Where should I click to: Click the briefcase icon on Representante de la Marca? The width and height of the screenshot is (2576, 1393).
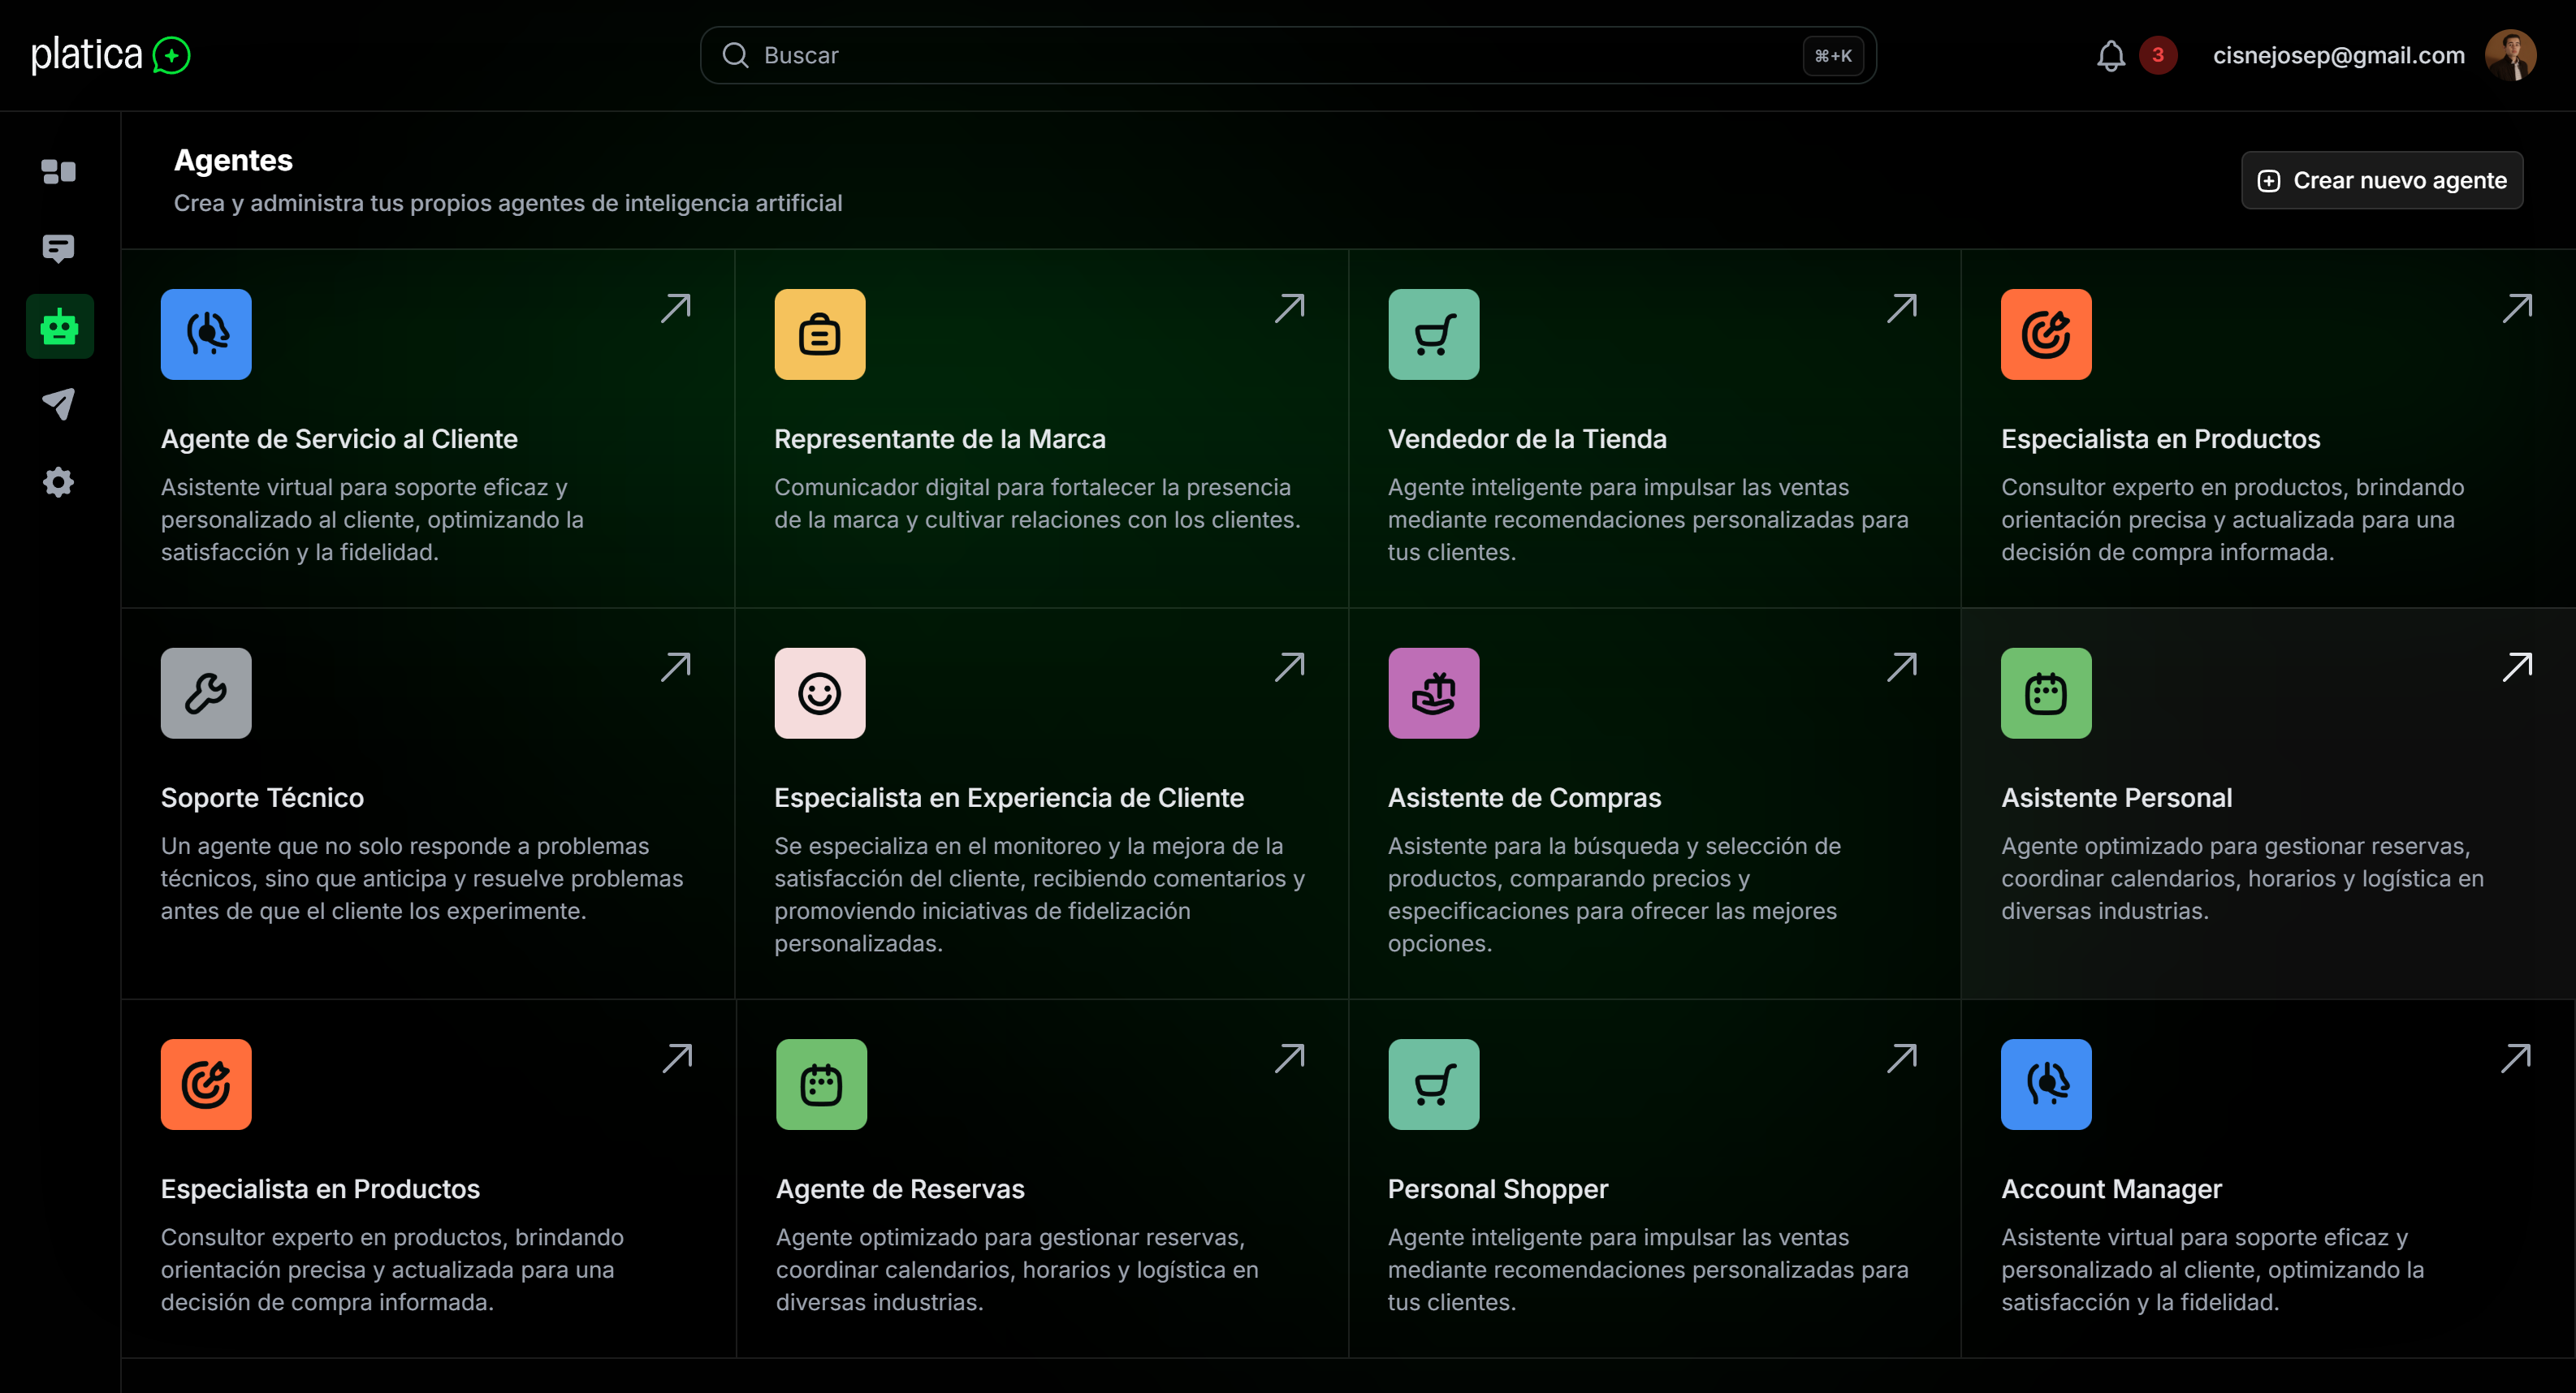[820, 334]
